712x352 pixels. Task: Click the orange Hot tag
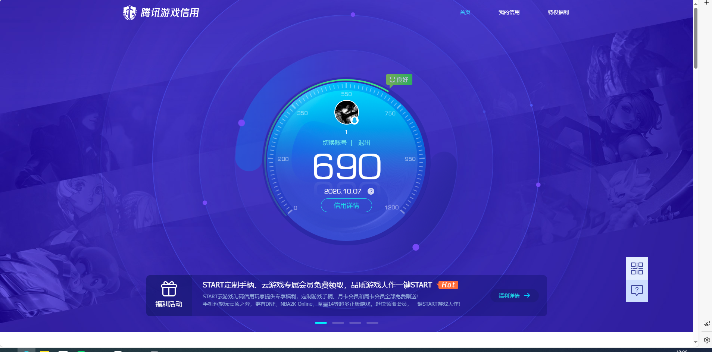(x=448, y=285)
